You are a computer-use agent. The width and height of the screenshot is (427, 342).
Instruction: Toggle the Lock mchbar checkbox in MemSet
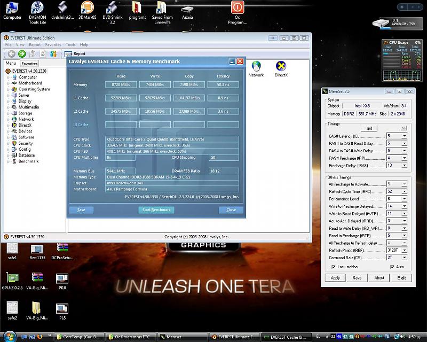[333, 267]
